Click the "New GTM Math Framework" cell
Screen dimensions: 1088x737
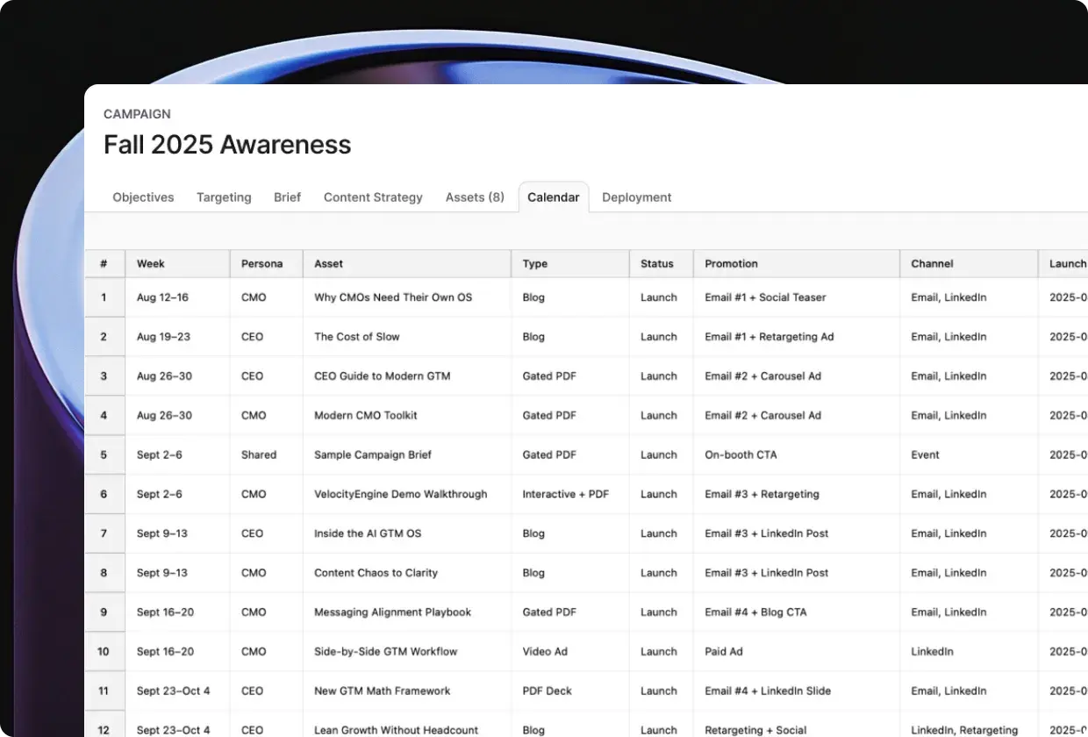point(407,691)
